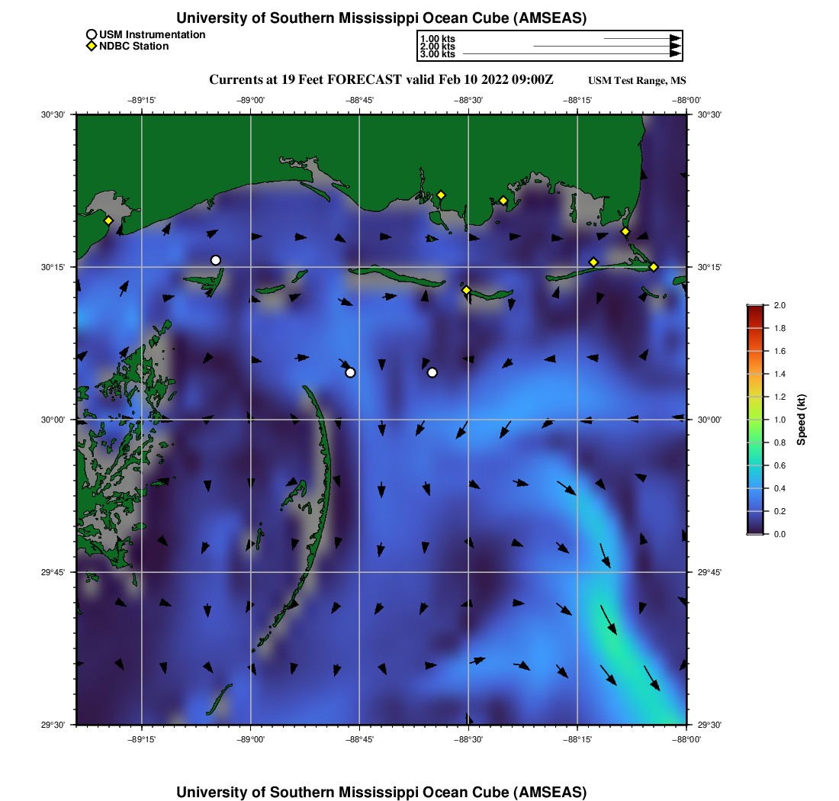Click the bottom axis label -88°30'
839x801 pixels.
pyautogui.click(x=469, y=739)
